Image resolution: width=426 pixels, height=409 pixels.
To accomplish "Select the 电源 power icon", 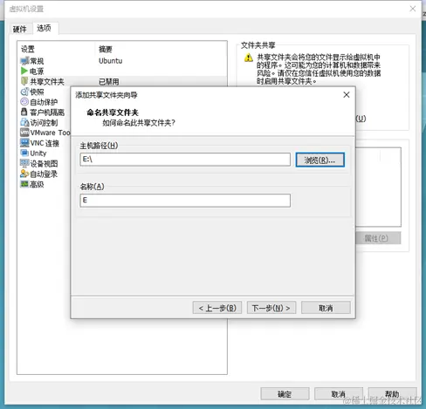I will (x=24, y=71).
